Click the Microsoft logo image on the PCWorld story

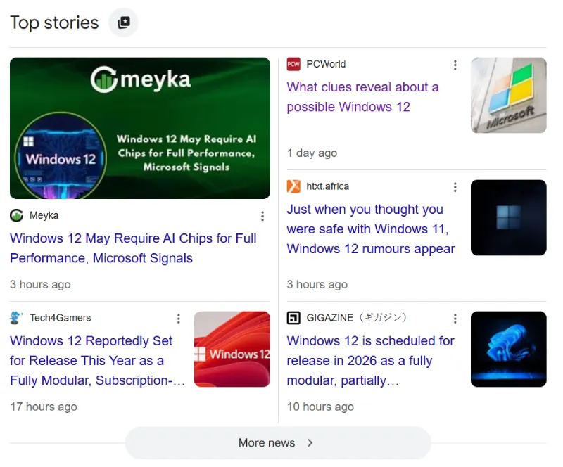point(508,96)
